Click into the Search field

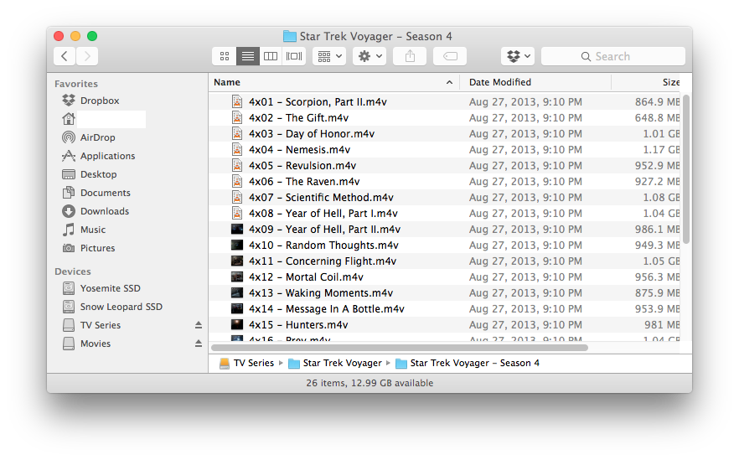tap(613, 57)
